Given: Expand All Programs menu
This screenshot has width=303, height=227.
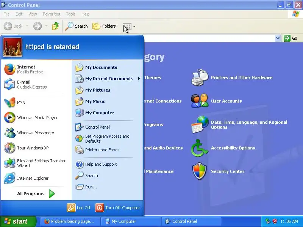Looking at the screenshot, I should [36, 194].
